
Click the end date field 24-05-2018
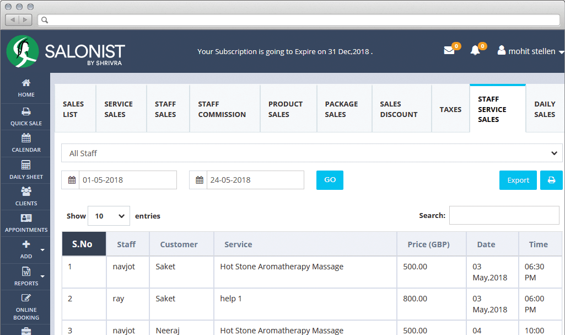255,180
